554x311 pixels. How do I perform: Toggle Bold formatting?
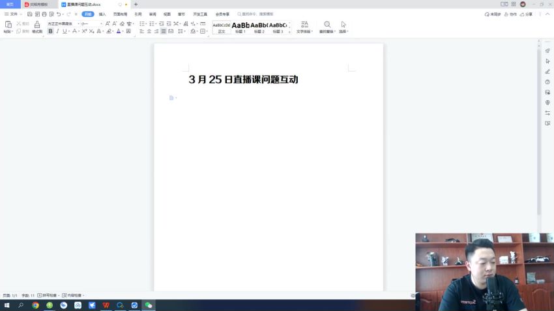point(51,31)
